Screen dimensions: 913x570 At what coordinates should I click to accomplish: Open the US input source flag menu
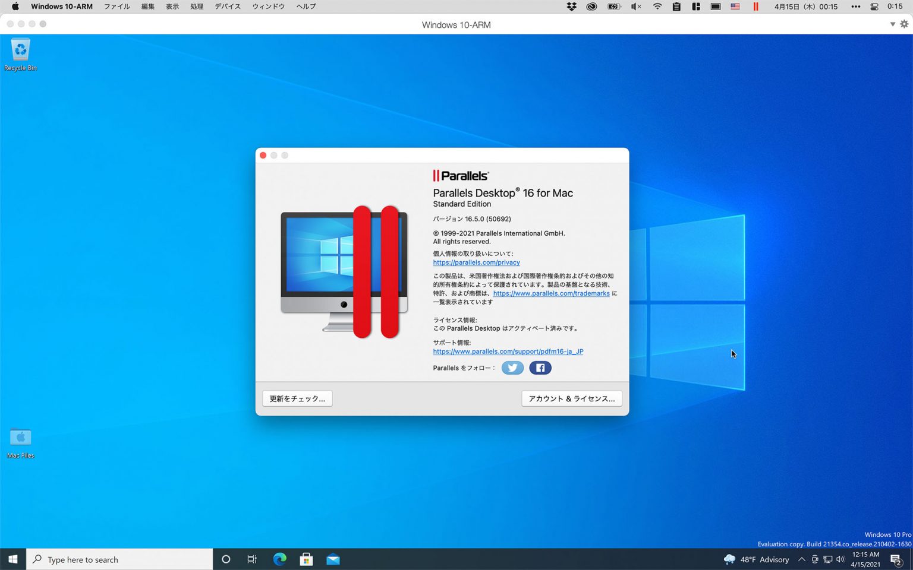tap(735, 7)
